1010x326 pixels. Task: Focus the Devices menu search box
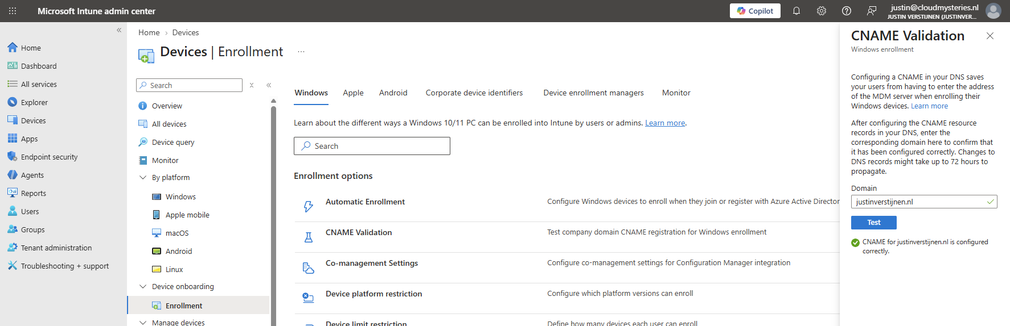click(x=190, y=85)
